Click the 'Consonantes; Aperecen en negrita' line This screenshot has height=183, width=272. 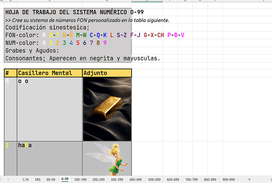[x=82, y=58]
